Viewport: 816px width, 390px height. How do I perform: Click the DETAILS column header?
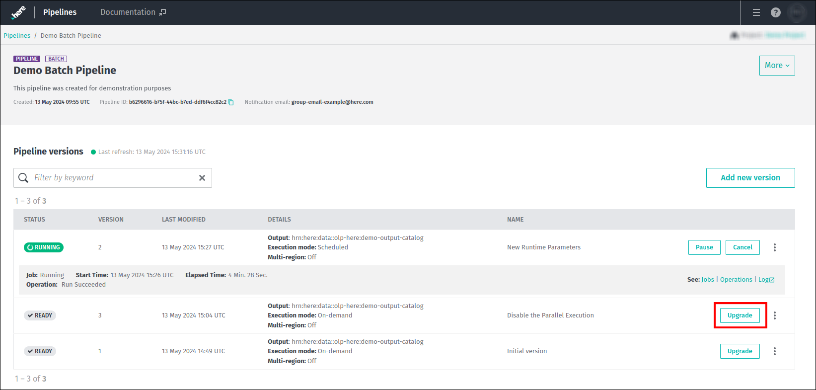[280, 220]
